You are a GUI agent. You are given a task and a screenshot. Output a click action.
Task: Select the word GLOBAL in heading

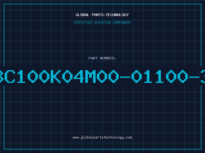pos(82,15)
